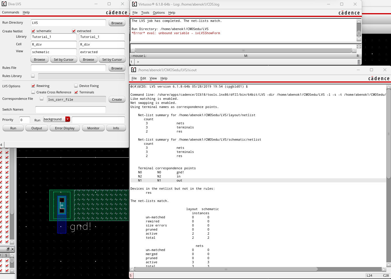Click the schematic View field

54,52
